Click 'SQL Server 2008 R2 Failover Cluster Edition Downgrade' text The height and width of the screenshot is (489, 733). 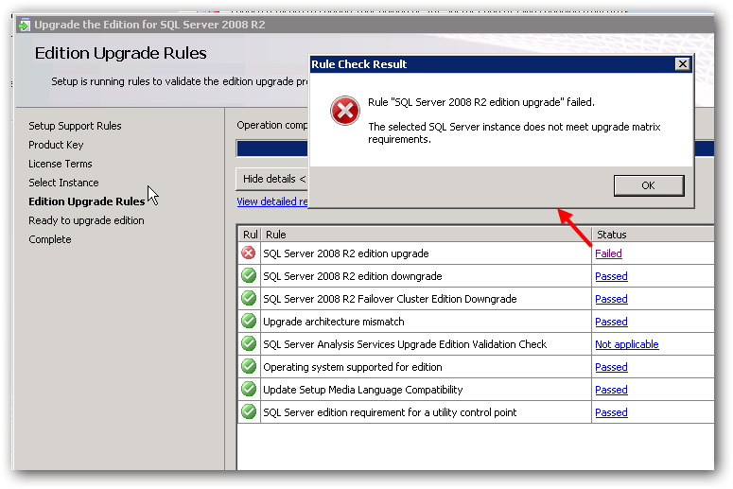pyautogui.click(x=390, y=299)
